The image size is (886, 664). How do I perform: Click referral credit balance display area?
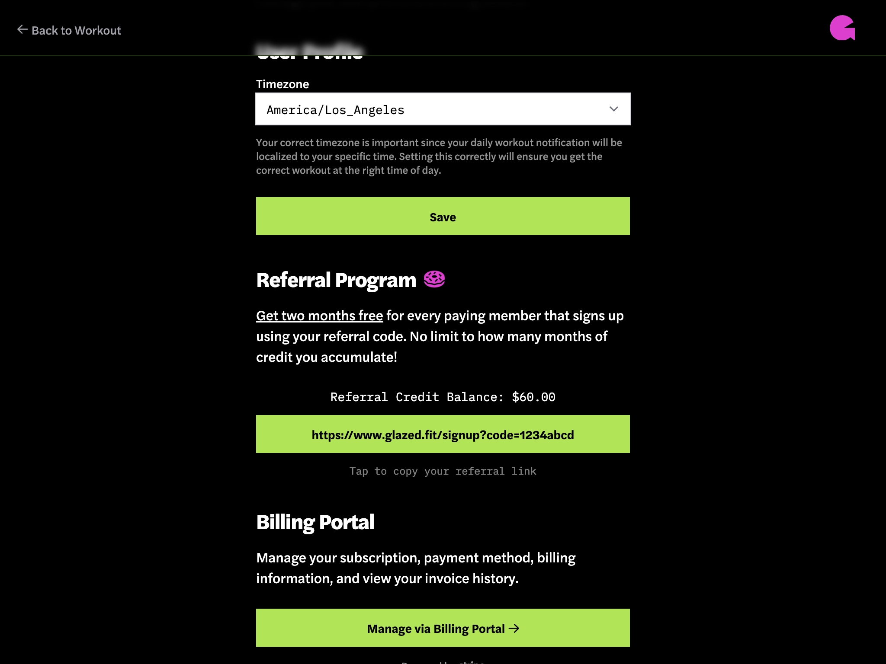(x=443, y=397)
